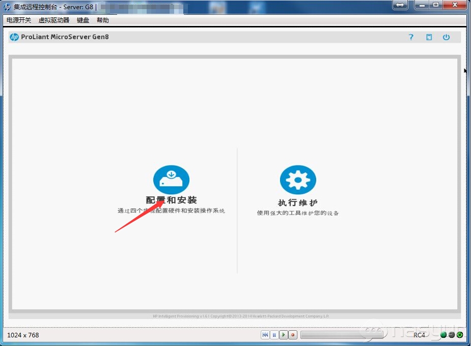Click the green status dot next to RC4

point(444,335)
